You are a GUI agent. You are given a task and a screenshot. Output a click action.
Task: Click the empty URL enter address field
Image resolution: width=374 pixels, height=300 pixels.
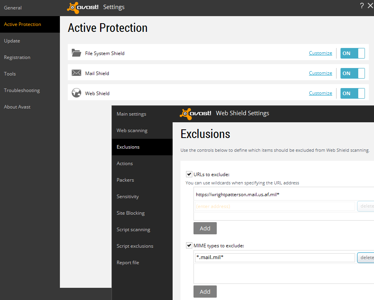click(x=275, y=206)
